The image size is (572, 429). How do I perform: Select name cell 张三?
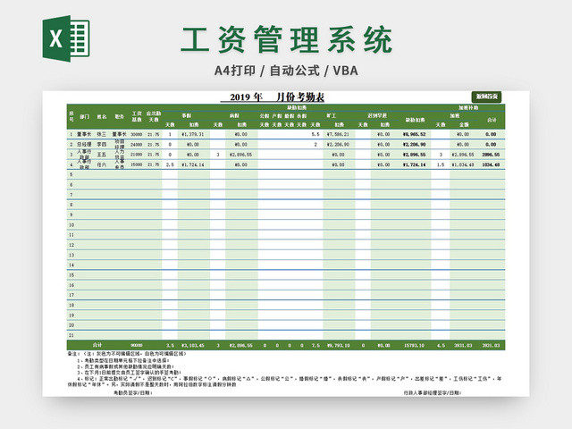click(101, 134)
